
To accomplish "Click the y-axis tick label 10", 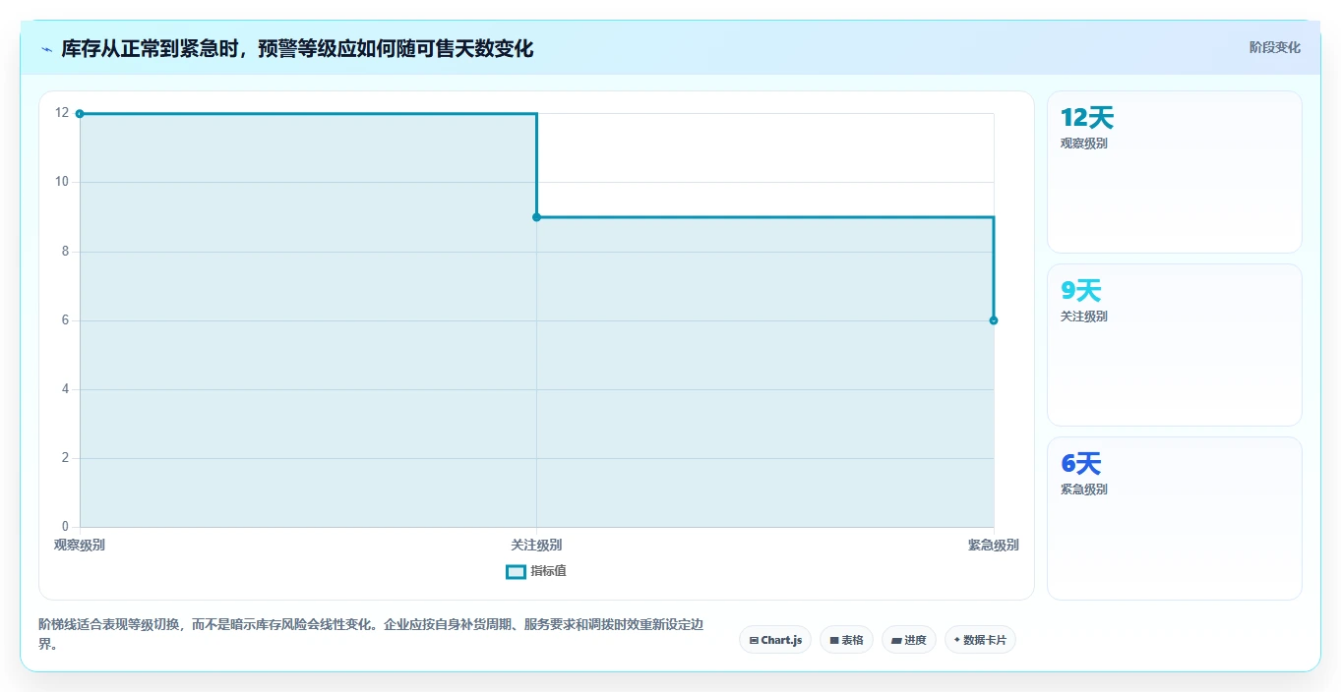I will (x=62, y=182).
